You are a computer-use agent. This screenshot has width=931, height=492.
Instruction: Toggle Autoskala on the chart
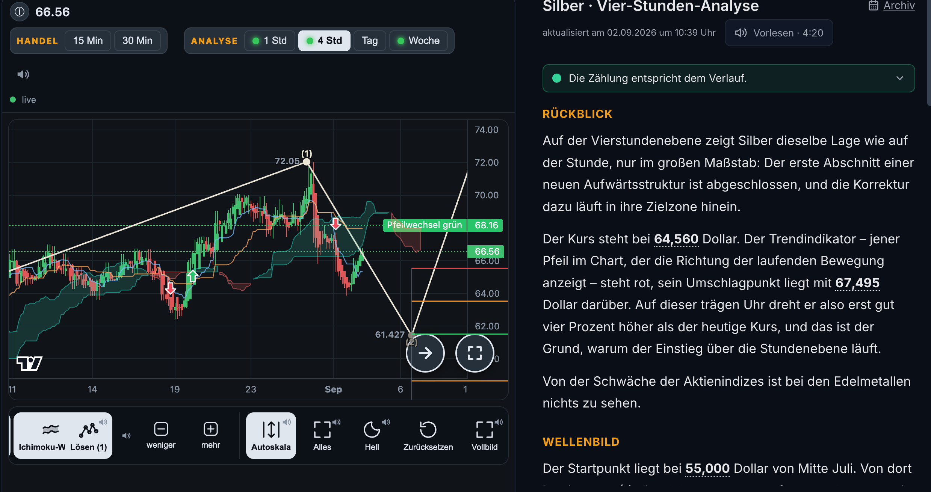(271, 436)
